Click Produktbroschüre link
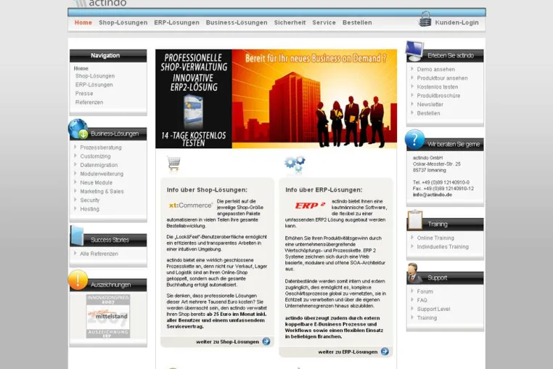 point(438,96)
